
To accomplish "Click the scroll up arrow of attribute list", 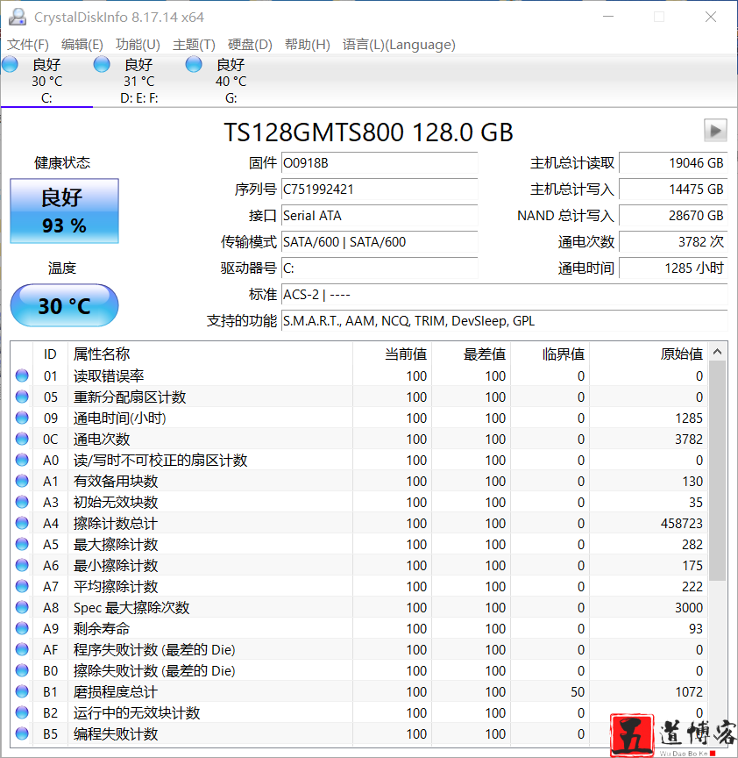I will [718, 352].
